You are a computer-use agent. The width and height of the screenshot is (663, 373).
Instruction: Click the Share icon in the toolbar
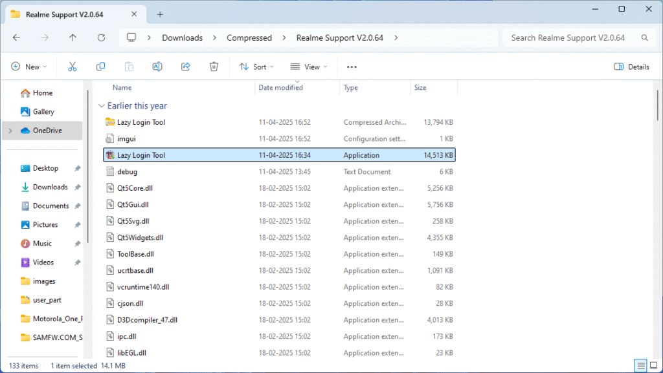coord(186,67)
